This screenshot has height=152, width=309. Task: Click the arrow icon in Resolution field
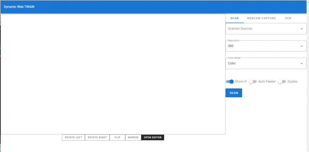(302, 46)
